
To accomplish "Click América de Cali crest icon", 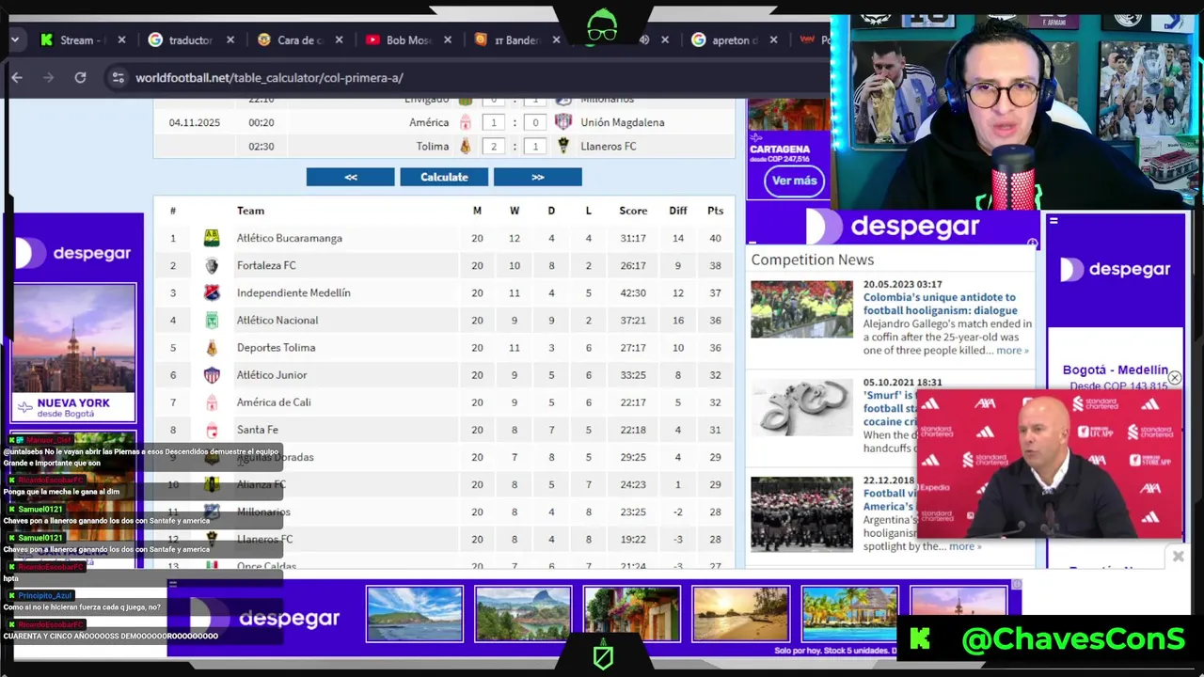I will [212, 401].
